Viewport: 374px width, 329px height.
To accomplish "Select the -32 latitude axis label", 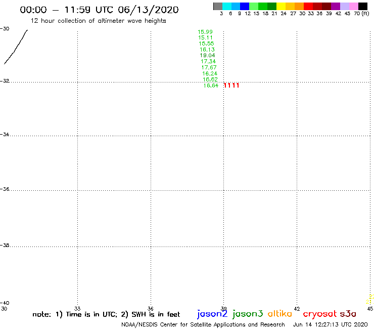I will pyautogui.click(x=5, y=81).
